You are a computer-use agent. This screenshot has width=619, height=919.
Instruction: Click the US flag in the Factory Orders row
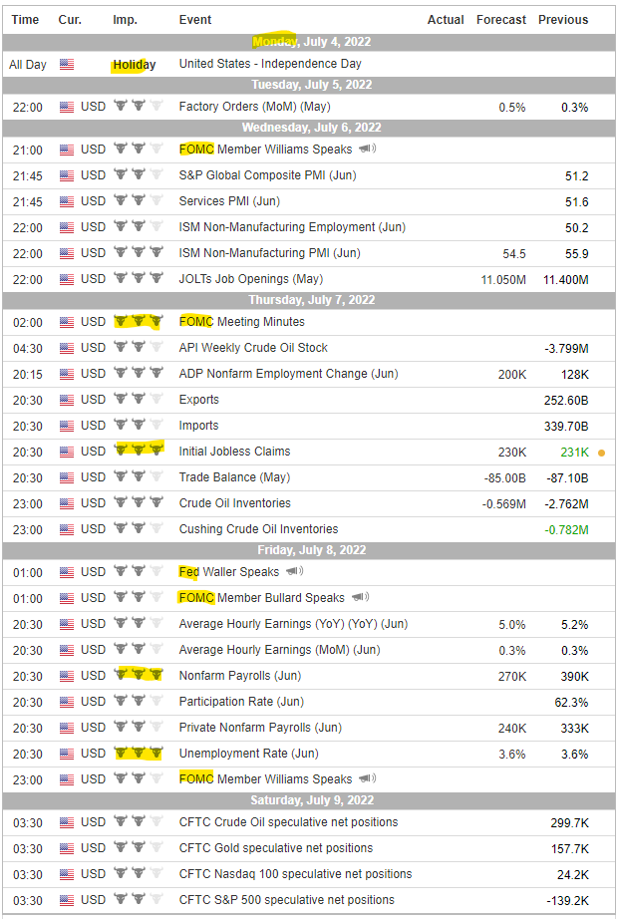(67, 108)
